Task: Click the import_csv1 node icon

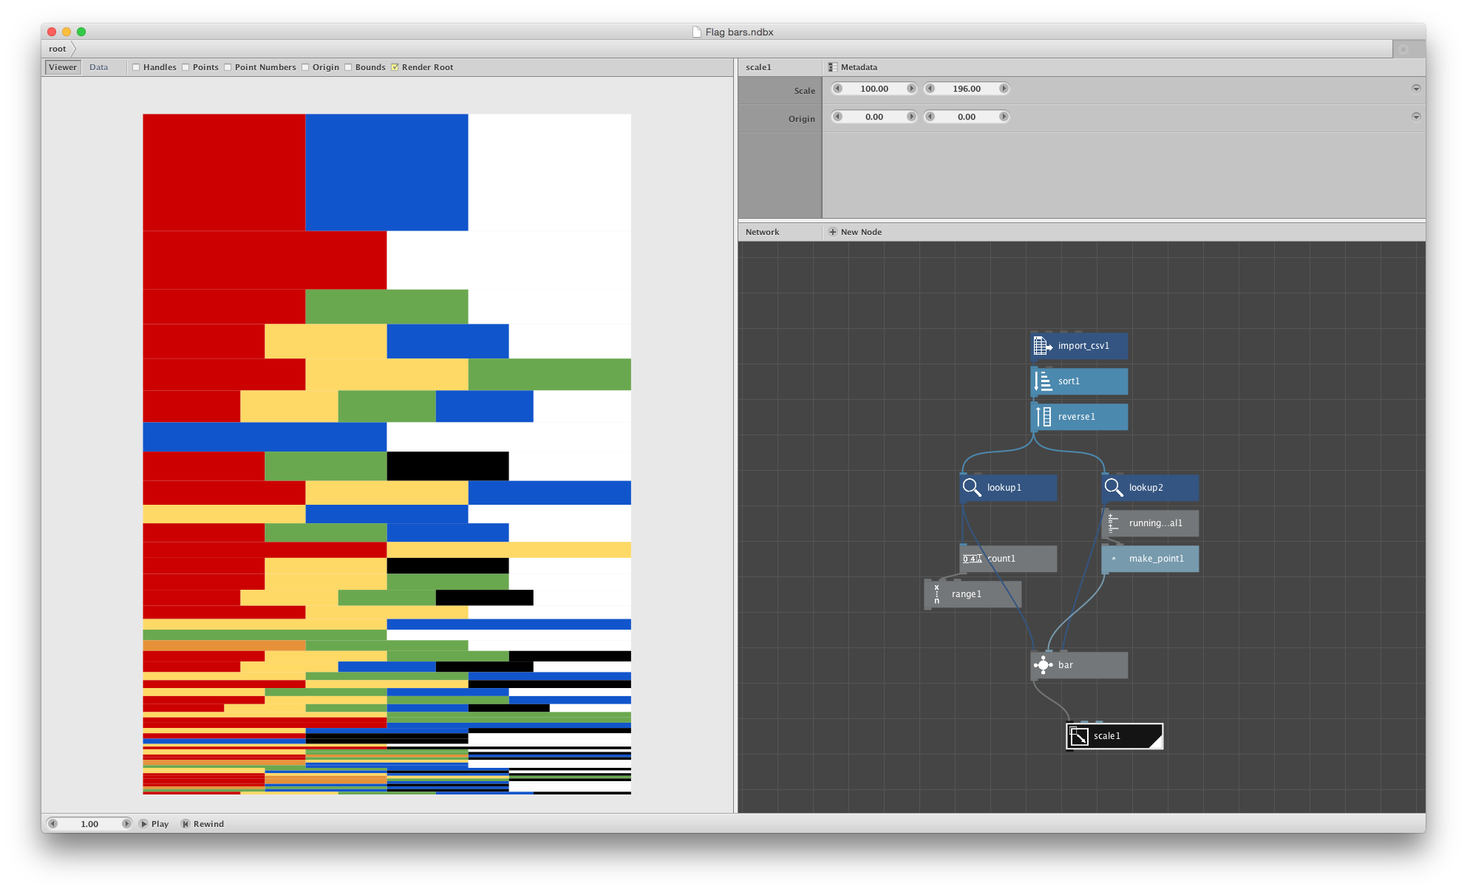Action: point(1043,345)
